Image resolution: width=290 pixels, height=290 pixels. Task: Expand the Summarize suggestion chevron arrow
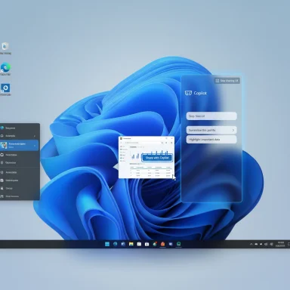[x=233, y=130]
